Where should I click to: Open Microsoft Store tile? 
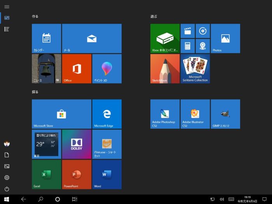(61, 113)
